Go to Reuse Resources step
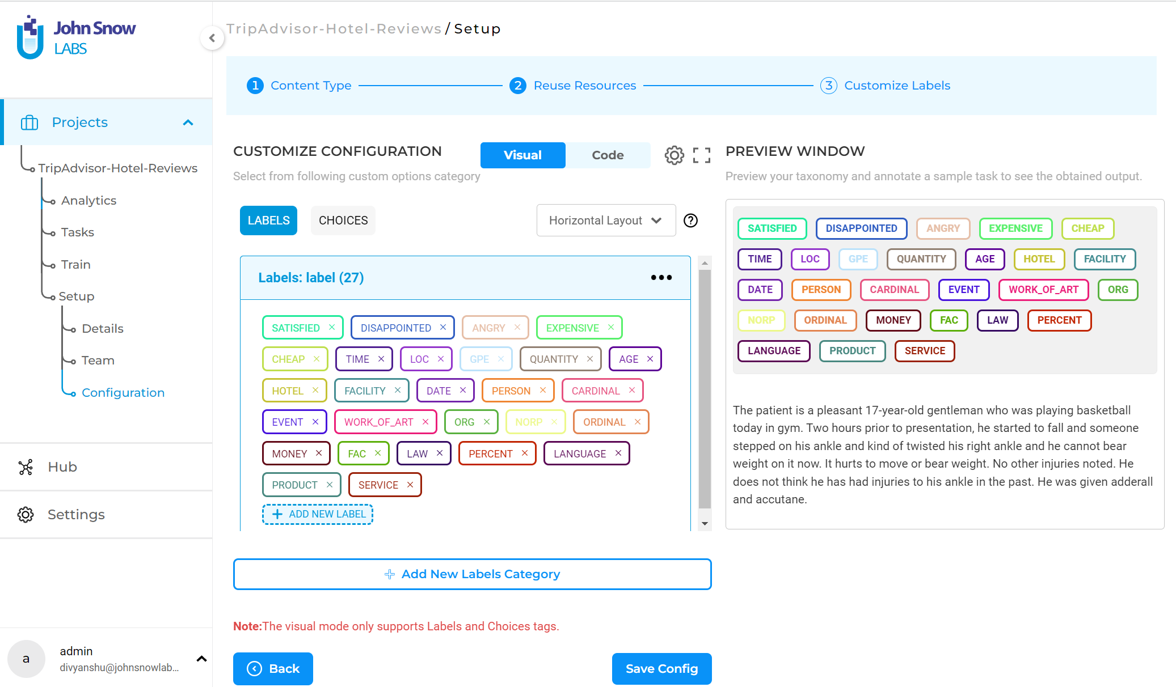This screenshot has height=687, width=1176. [x=573, y=86]
